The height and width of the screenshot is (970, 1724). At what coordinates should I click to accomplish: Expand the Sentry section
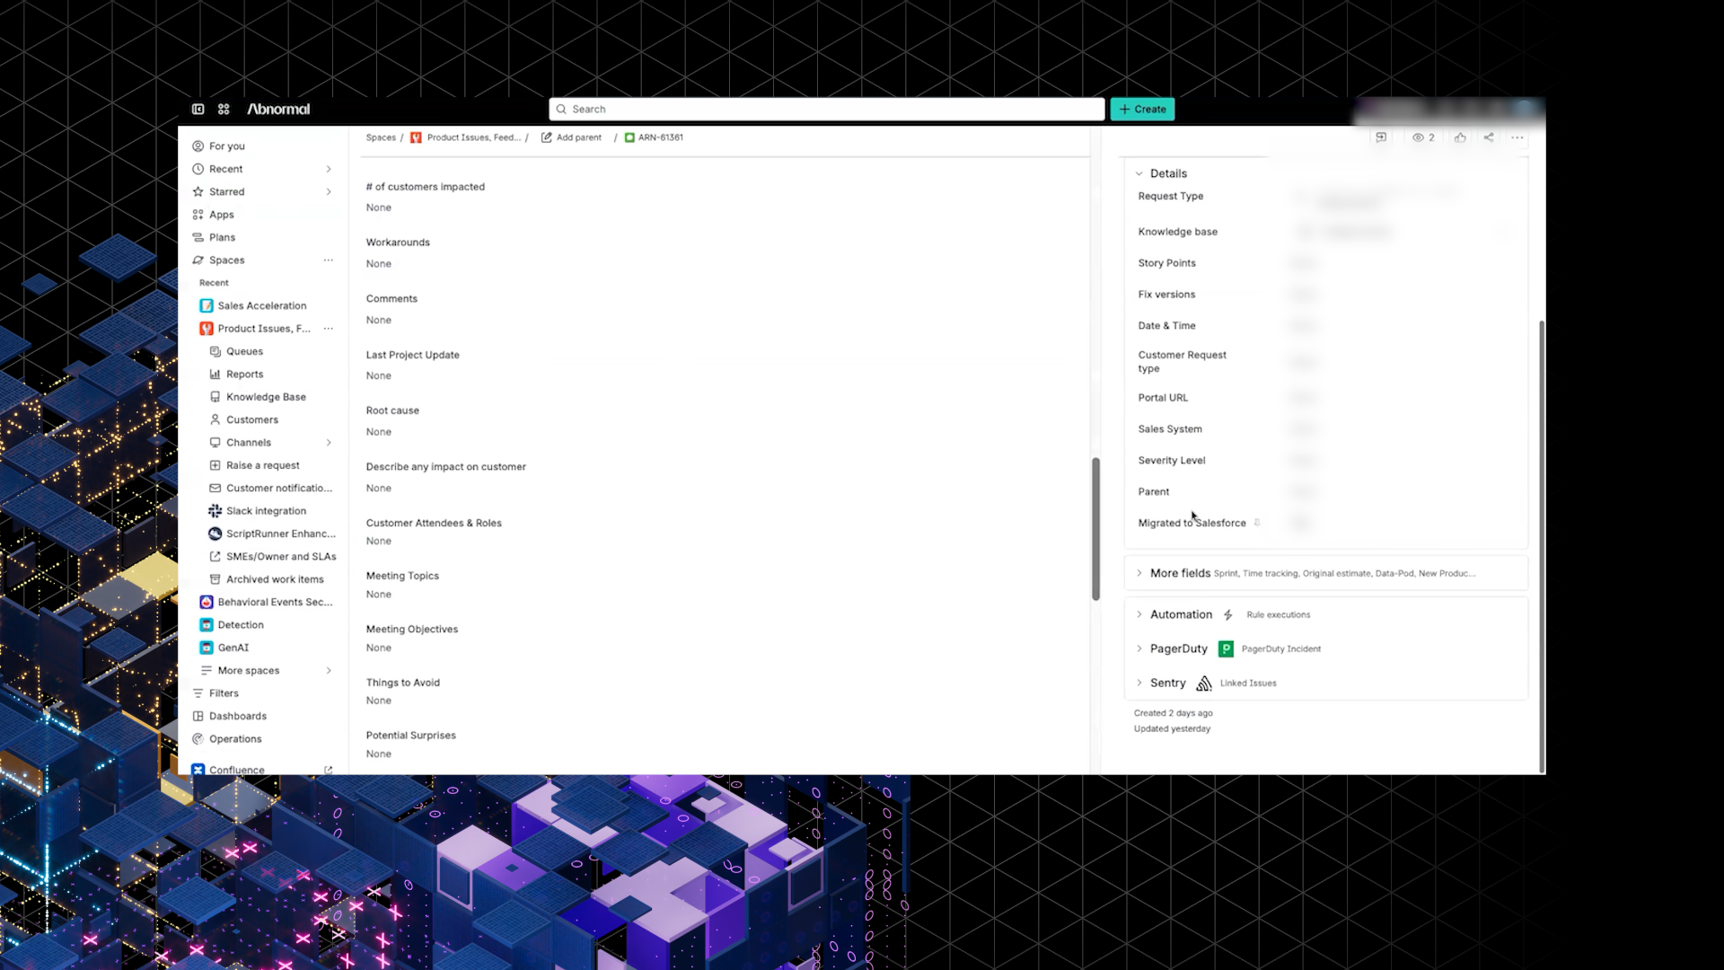[x=1139, y=683]
